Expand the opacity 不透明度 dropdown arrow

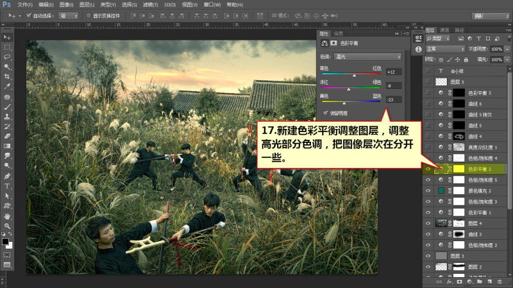click(507, 49)
